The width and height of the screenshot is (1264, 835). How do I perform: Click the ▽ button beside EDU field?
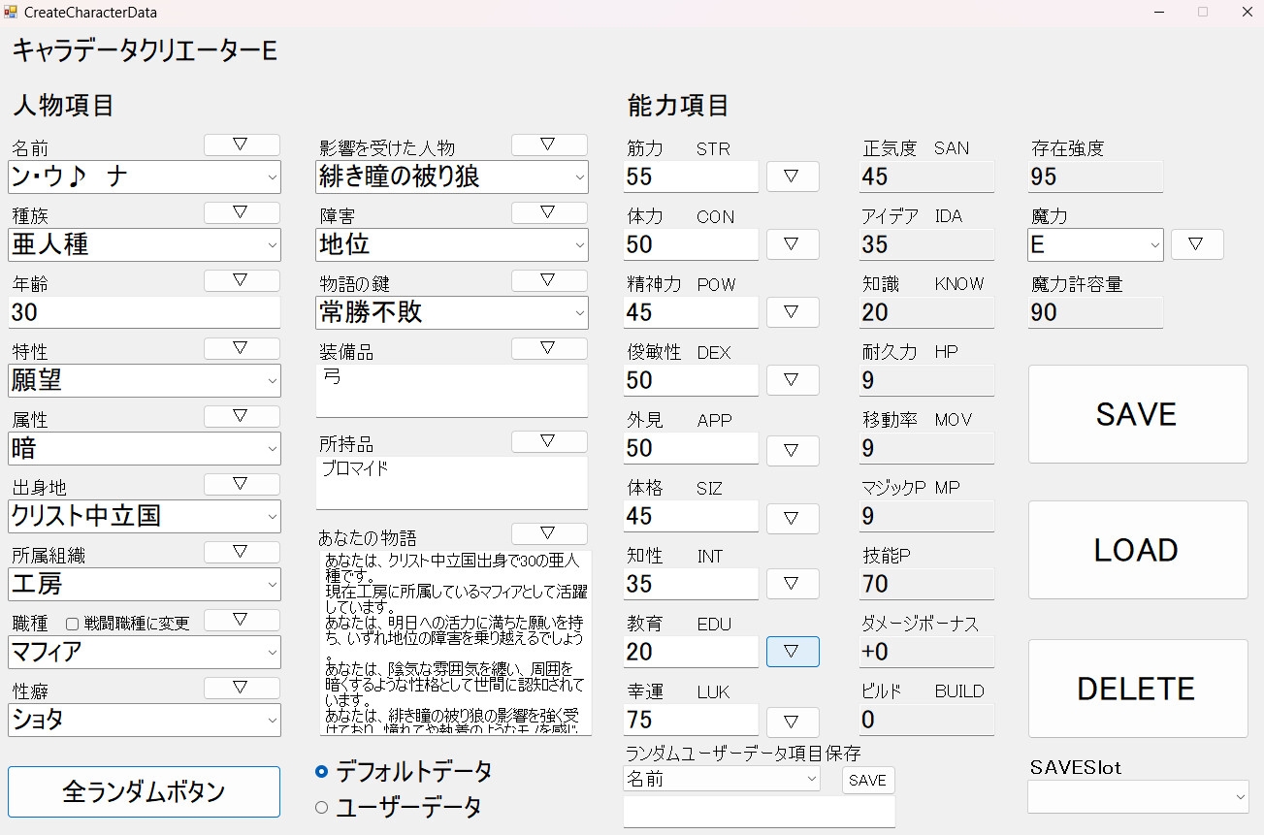coord(792,652)
